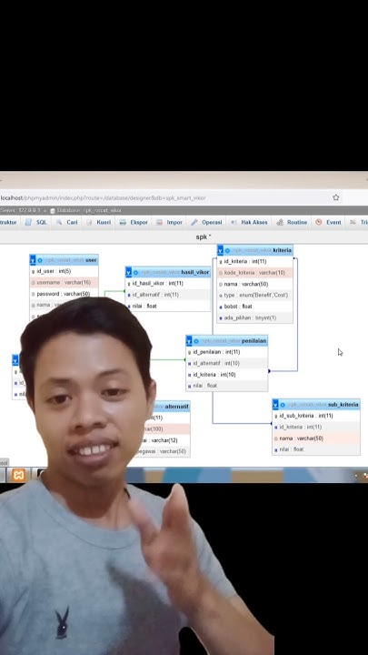Viewport: 368px width, 655px height.
Task: Select "id_user : int(5)" column row
Action: (x=64, y=271)
